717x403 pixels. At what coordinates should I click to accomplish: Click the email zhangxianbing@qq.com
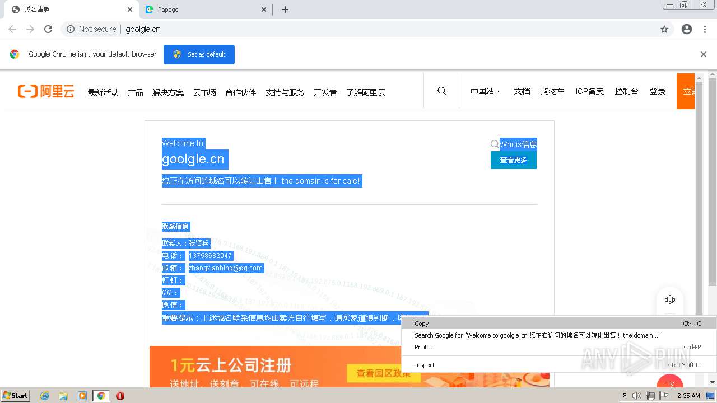tap(226, 268)
